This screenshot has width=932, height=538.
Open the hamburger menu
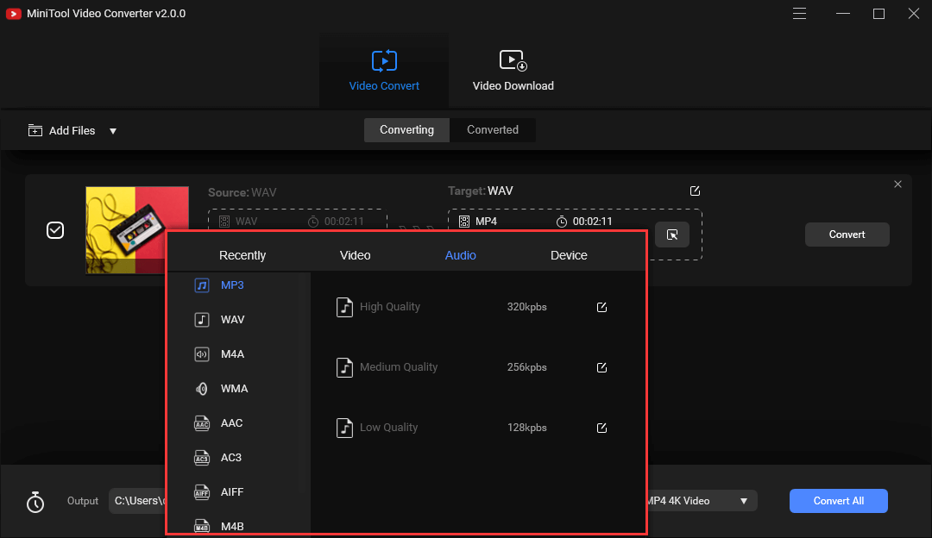[799, 13]
